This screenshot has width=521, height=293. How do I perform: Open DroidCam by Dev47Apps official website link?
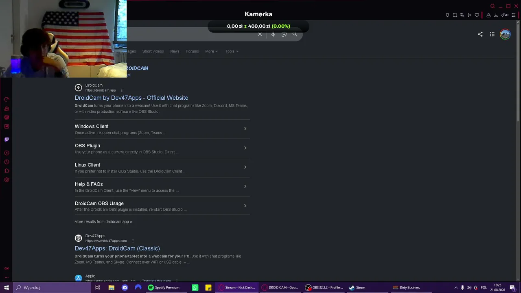(x=131, y=98)
